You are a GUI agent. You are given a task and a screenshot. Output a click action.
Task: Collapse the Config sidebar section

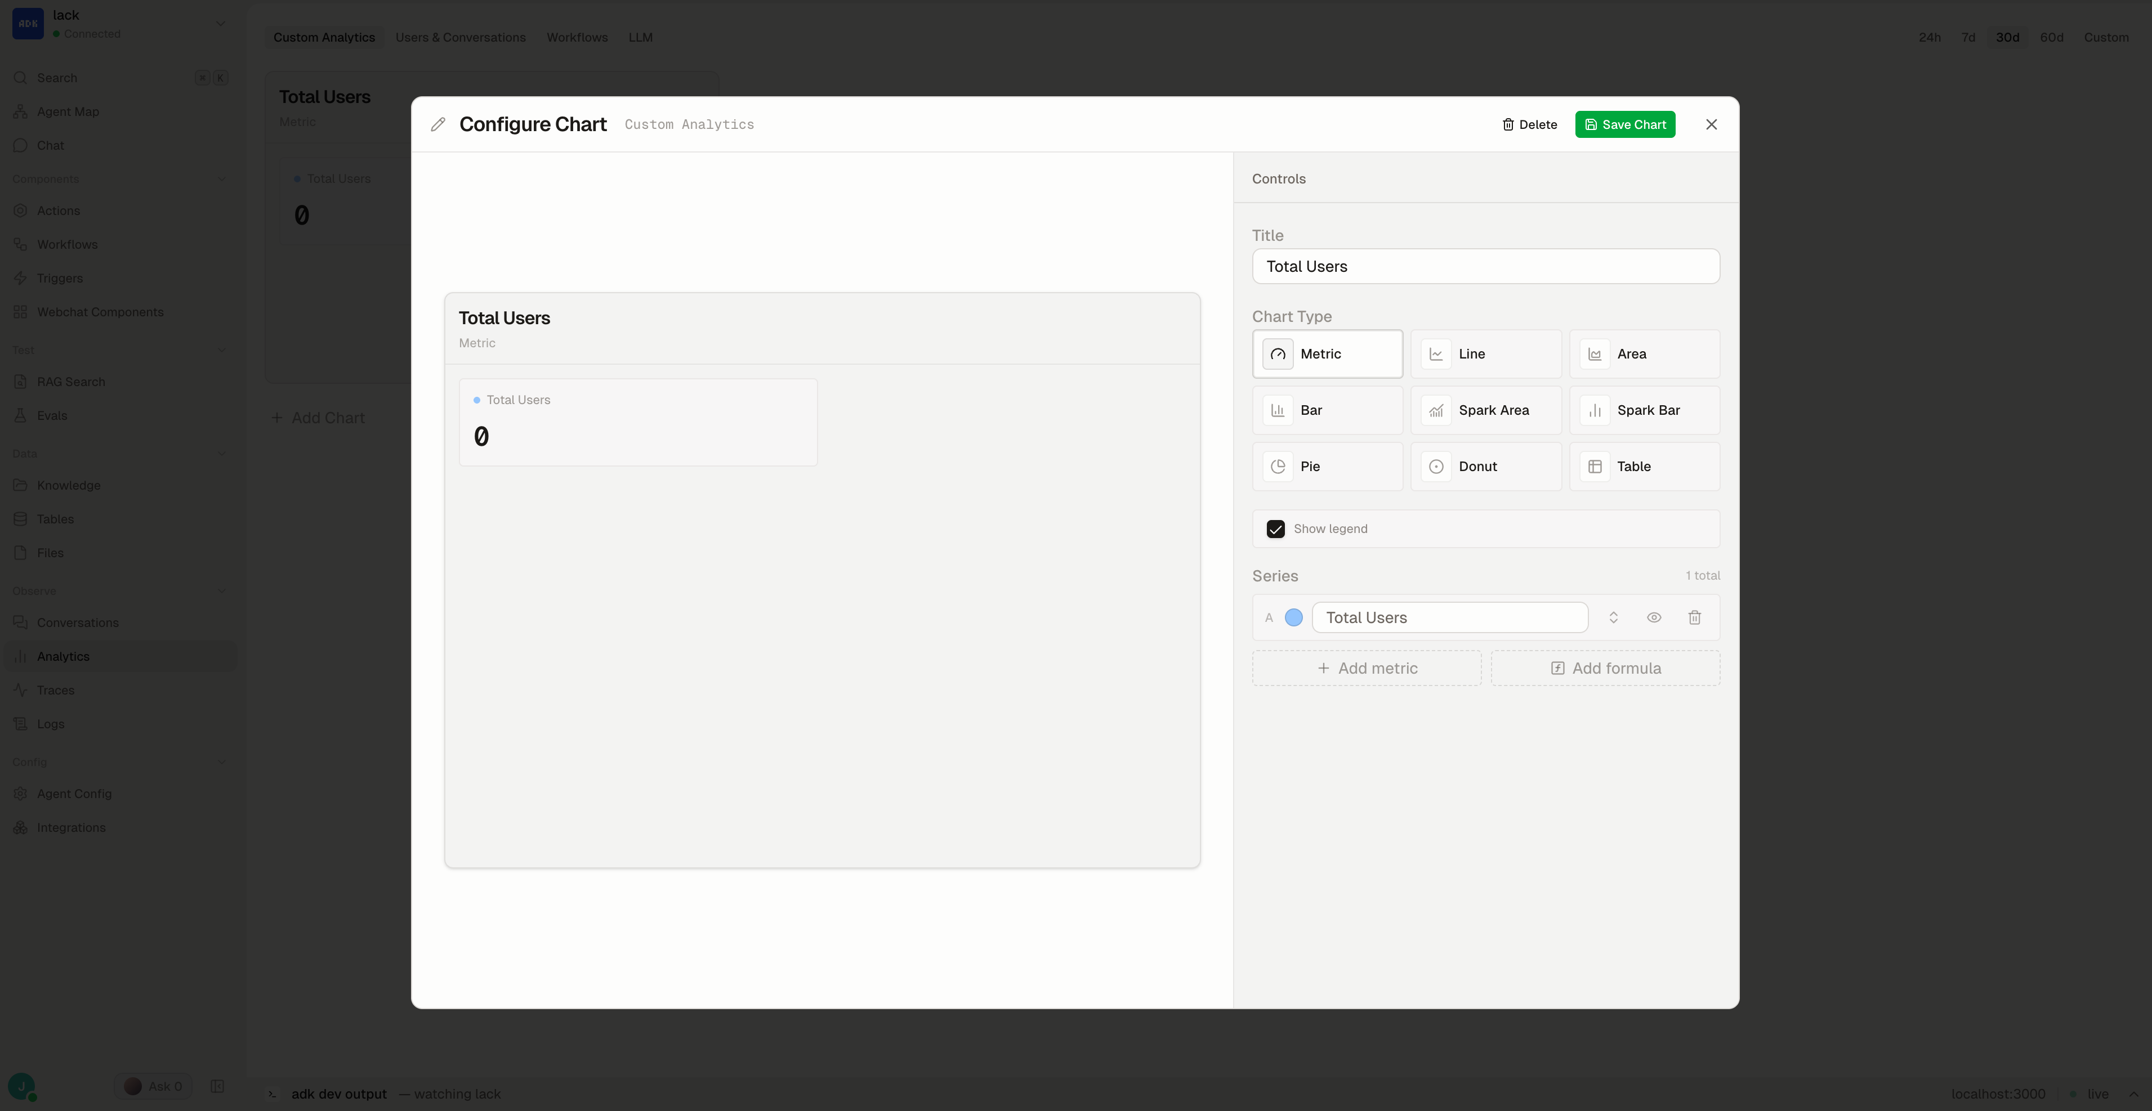(221, 762)
